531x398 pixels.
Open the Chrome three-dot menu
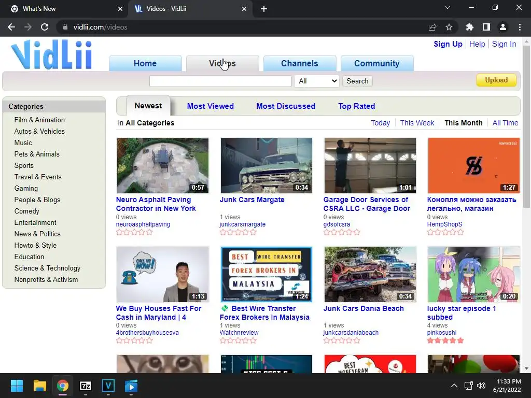point(520,27)
